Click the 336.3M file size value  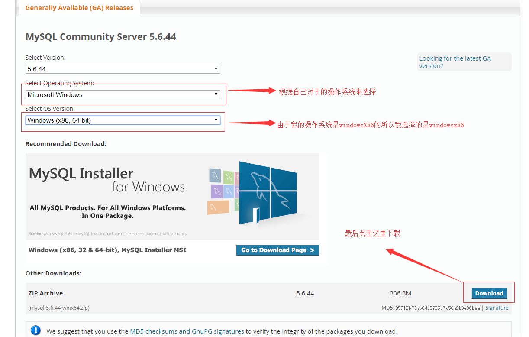tap(400, 293)
